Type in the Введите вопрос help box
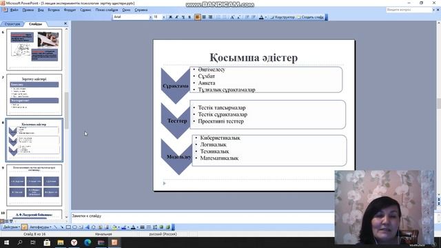 pyautogui.click(x=409, y=10)
